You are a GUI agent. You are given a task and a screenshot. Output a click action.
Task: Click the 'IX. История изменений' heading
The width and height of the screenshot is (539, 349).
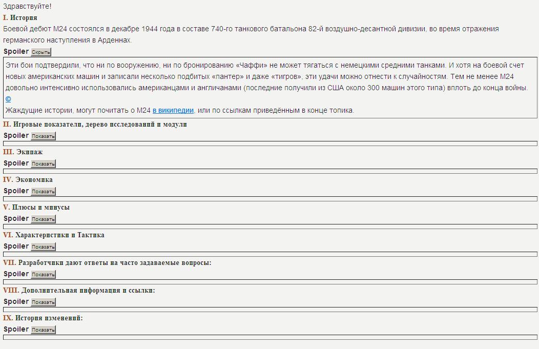[x=43, y=318]
